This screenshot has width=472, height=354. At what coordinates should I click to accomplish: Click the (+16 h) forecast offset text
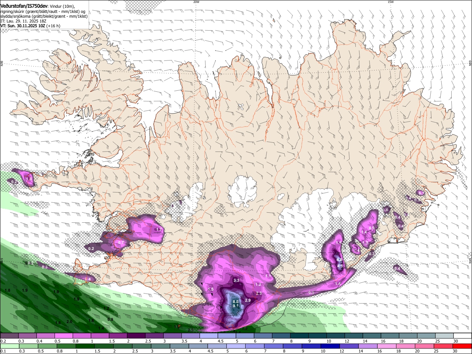pyautogui.click(x=53, y=26)
